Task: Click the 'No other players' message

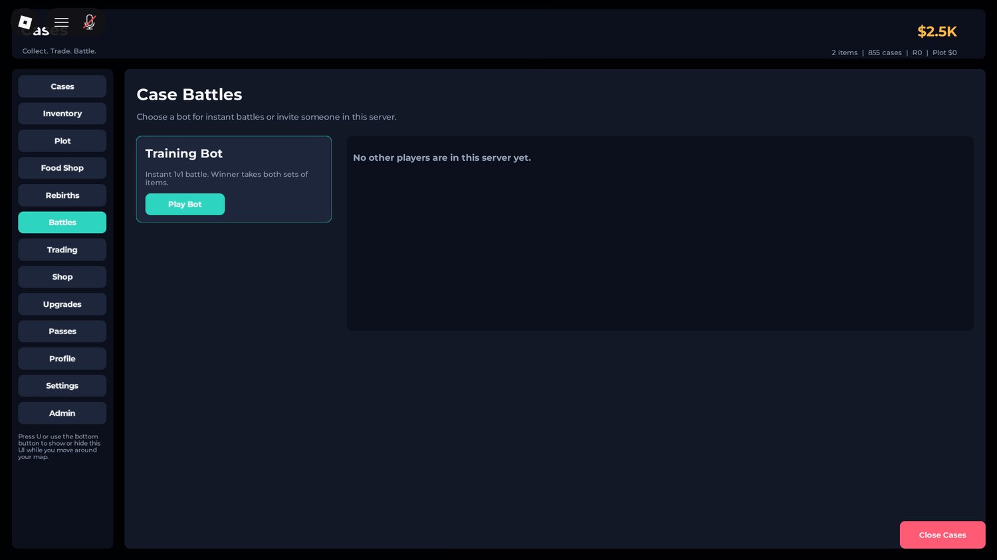Action: tap(442, 157)
